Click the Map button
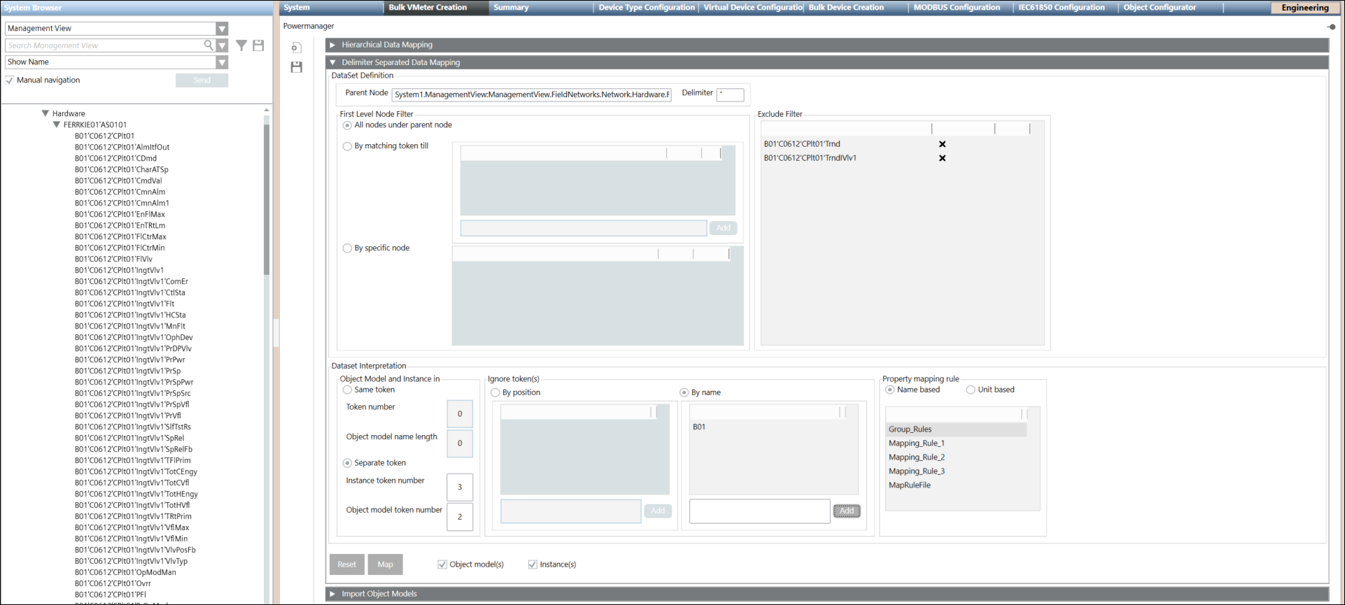Viewport: 1345px width, 605px height. 385,564
